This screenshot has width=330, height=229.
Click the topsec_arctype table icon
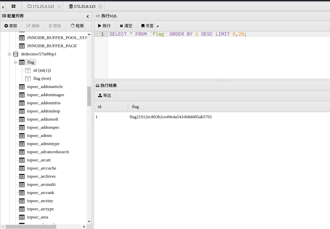tap(22, 209)
